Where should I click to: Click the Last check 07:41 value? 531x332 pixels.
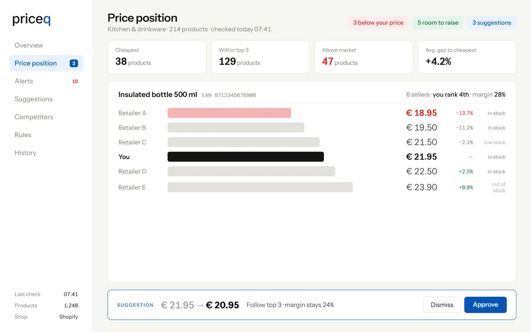[x=71, y=294]
